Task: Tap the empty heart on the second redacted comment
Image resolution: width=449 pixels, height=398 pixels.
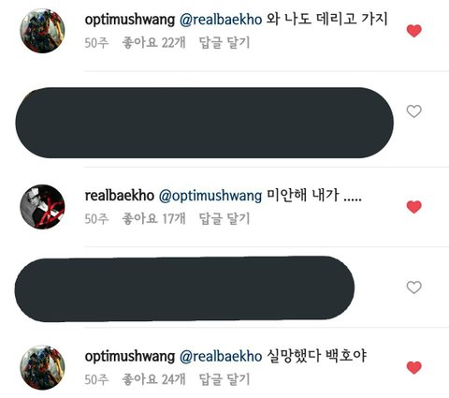Action: tap(414, 287)
